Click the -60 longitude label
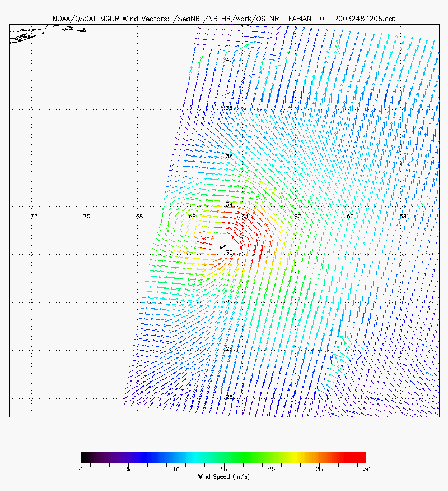This screenshot has height=491, width=448. click(x=348, y=216)
